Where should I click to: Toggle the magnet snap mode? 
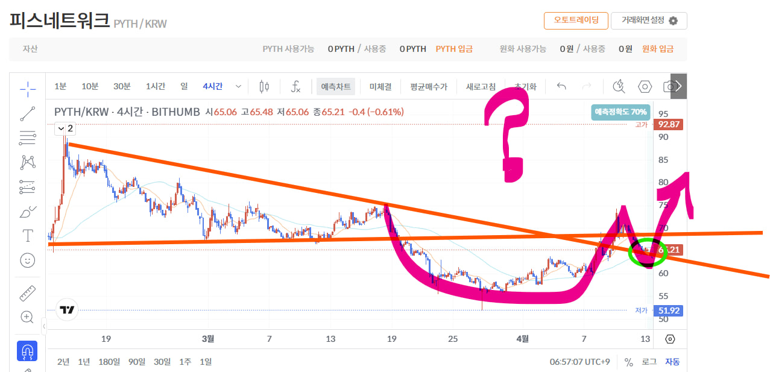28,350
